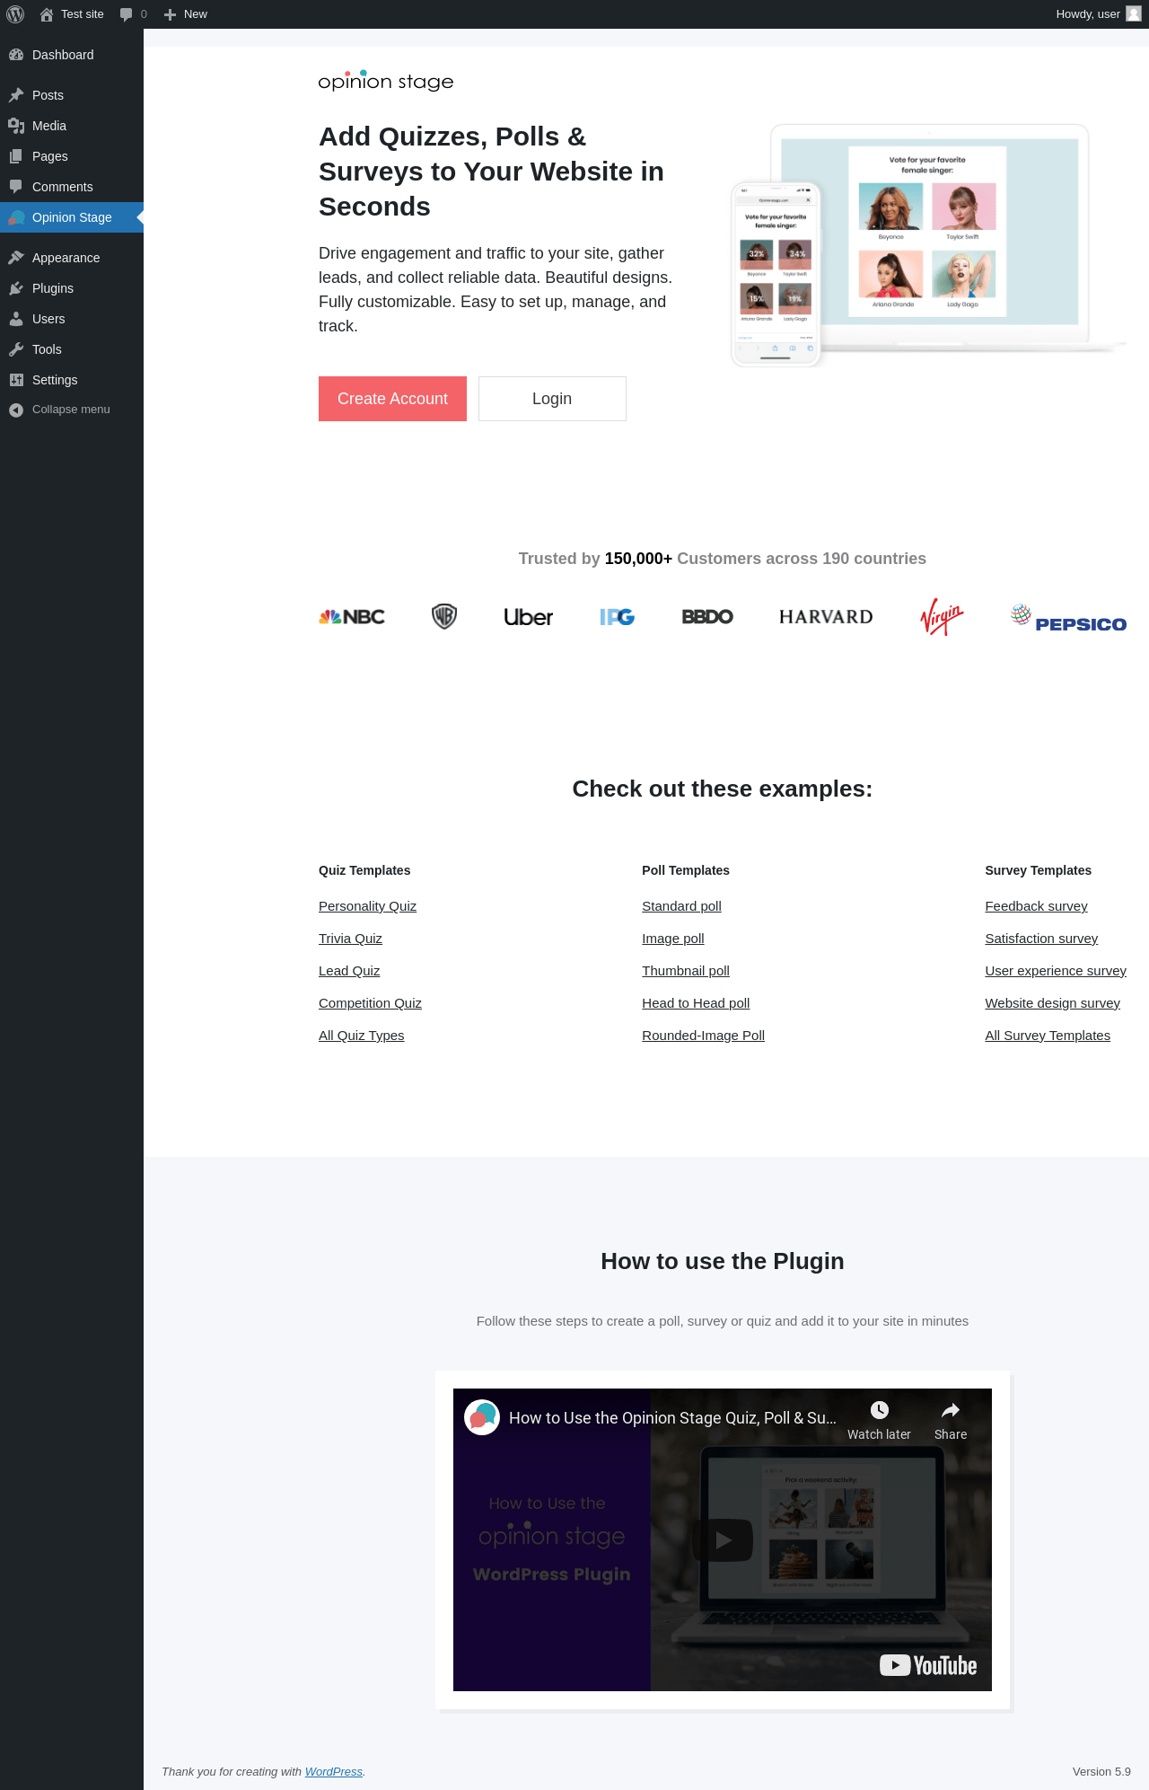This screenshot has width=1149, height=1790.
Task: Open Trivia Quiz template link
Action: pyautogui.click(x=350, y=939)
